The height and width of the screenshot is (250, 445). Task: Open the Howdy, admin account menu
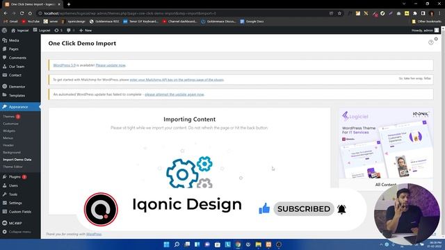click(x=425, y=31)
